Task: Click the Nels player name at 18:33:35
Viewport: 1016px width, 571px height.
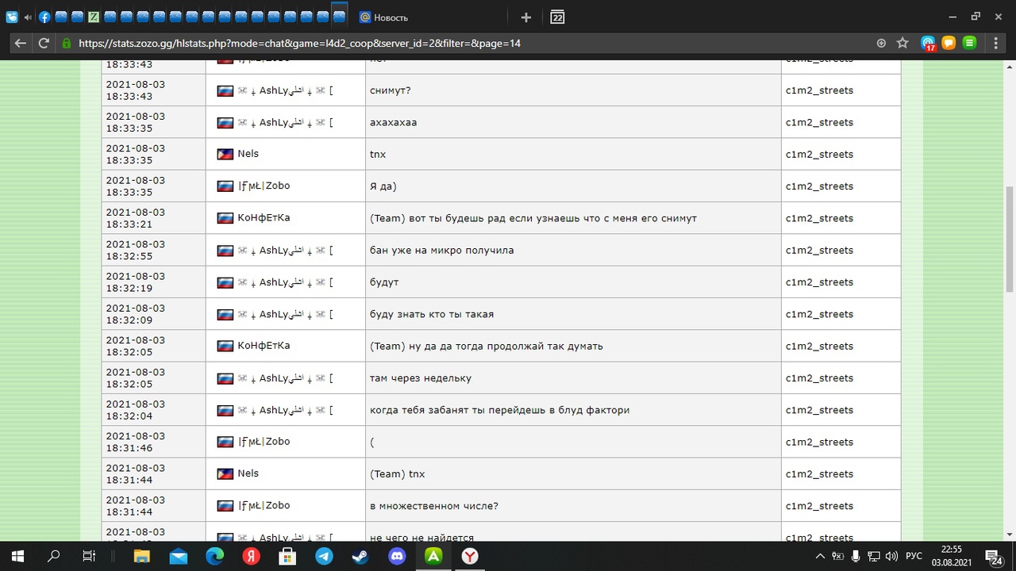Action: tap(248, 154)
